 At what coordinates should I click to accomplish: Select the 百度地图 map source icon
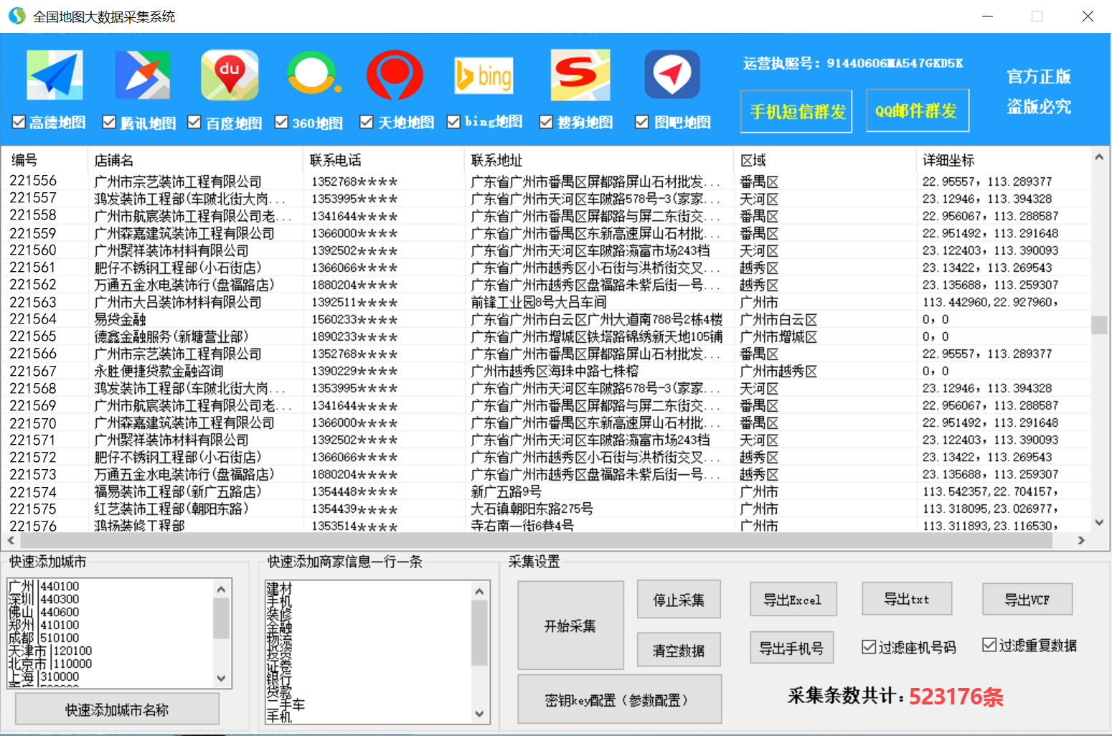coord(230,74)
